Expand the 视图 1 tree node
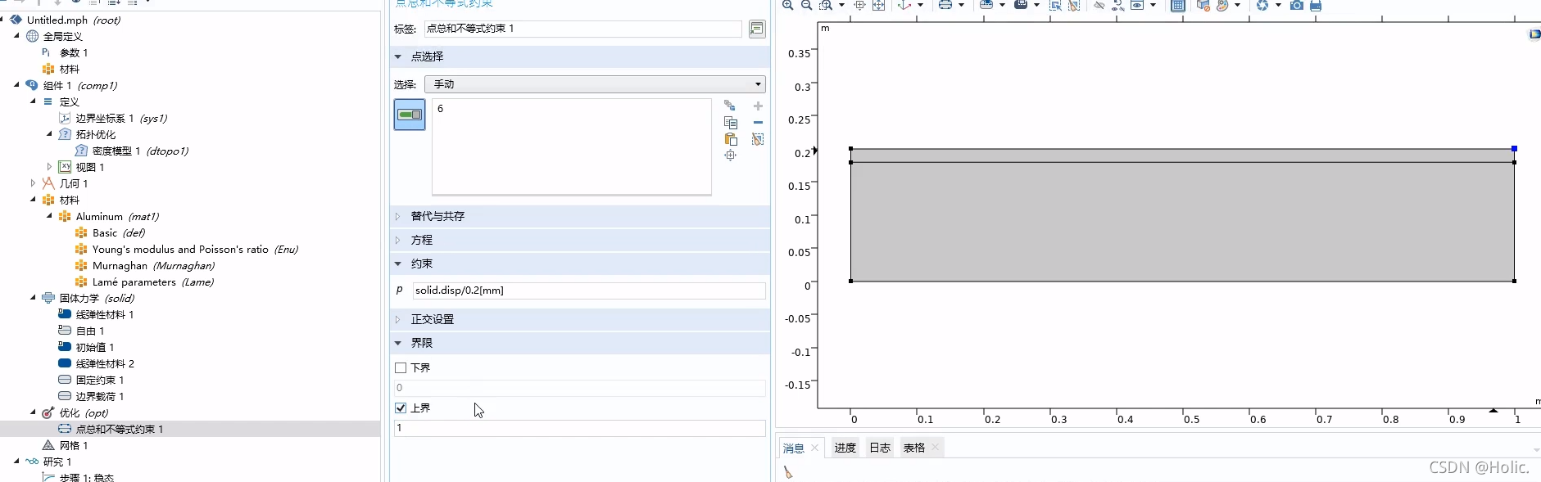This screenshot has height=482, width=1541. pyautogui.click(x=49, y=167)
